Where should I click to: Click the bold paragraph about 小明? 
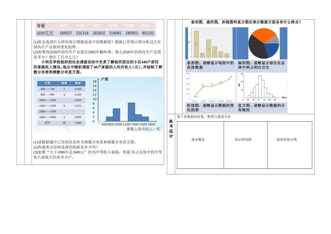[98, 67]
